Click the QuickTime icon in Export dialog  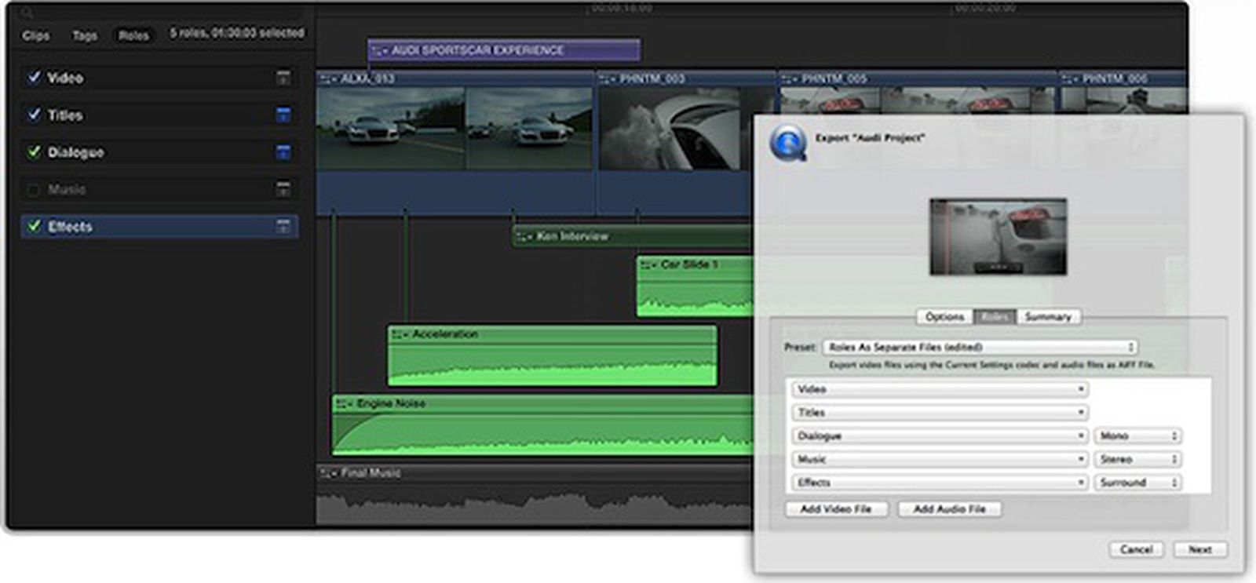[788, 142]
